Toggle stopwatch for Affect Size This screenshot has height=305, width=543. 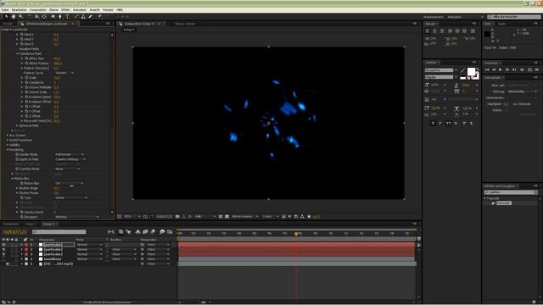[26, 58]
